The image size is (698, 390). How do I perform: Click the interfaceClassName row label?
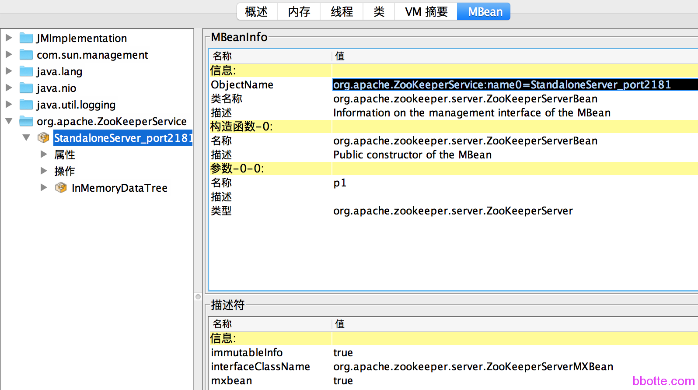pos(260,366)
